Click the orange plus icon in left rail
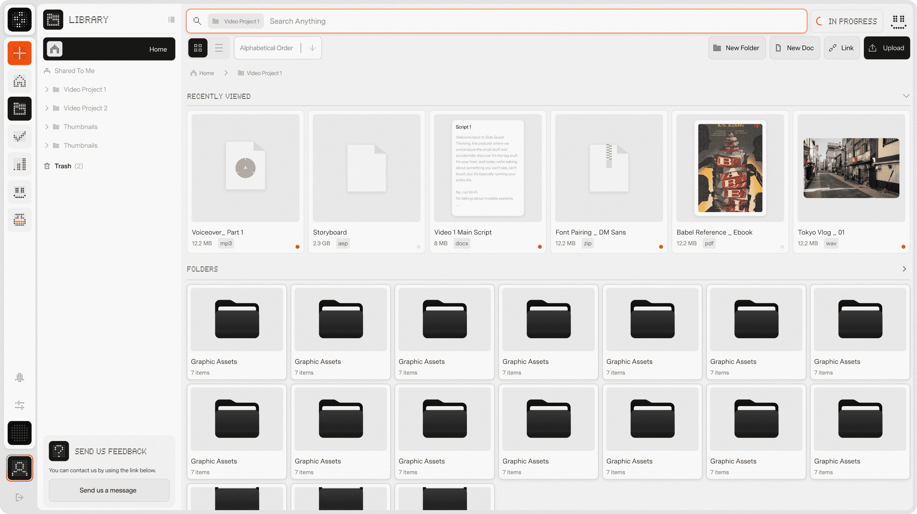Viewport: 917px width, 514px height. tap(20, 53)
